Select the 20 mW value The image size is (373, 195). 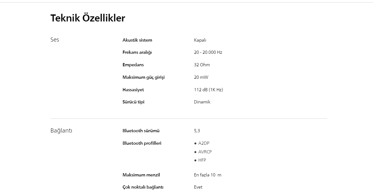(x=201, y=77)
